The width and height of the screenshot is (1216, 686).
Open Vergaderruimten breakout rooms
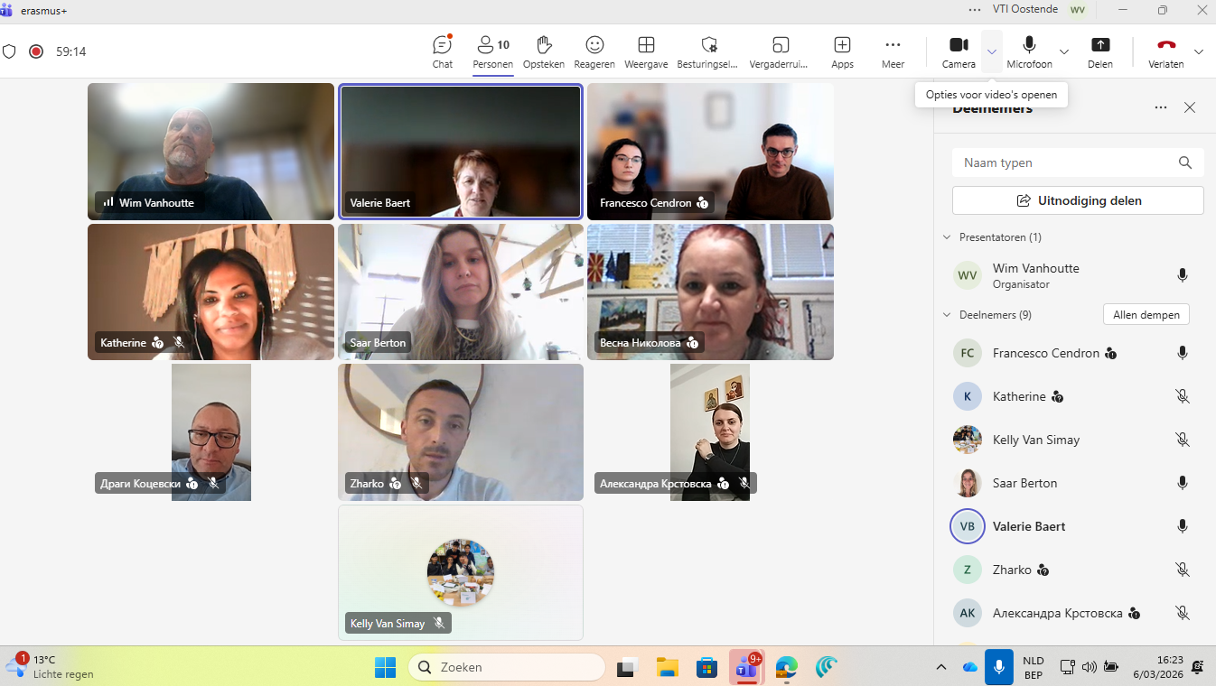point(779,51)
